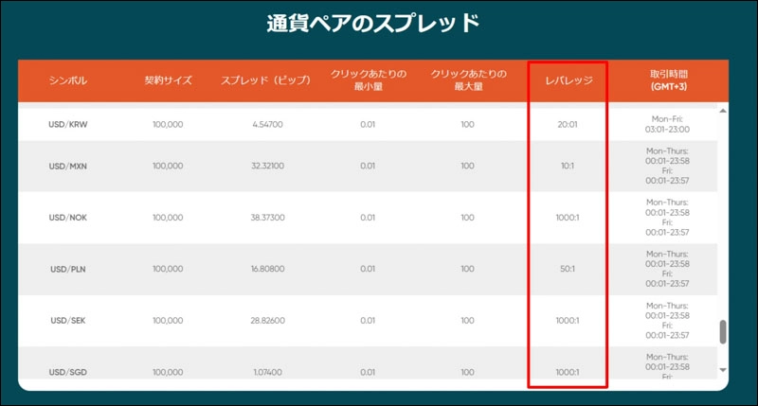
Task: Click the 20:01 leverage value for USD/KRW
Action: (568, 124)
